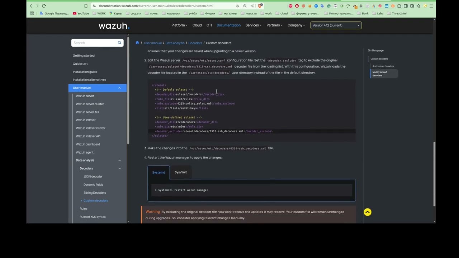
Task: Bookmark this page with bookmark icon
Action: pyautogui.click(x=86, y=6)
